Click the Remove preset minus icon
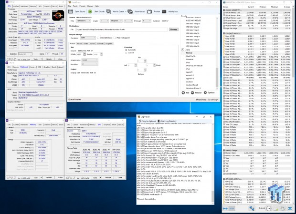 (x=192, y=92)
